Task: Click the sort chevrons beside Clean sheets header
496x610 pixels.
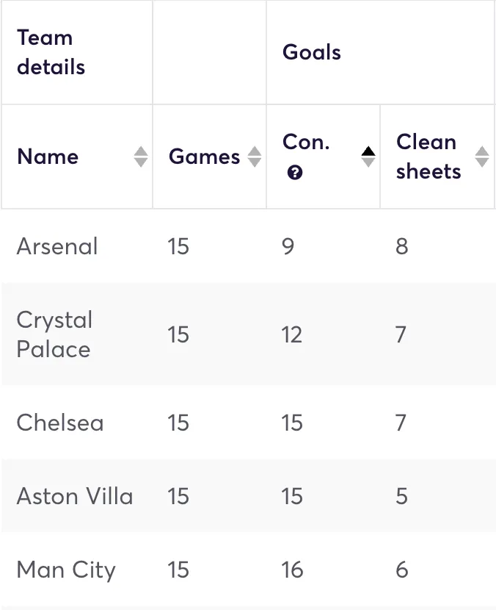Action: point(481,157)
